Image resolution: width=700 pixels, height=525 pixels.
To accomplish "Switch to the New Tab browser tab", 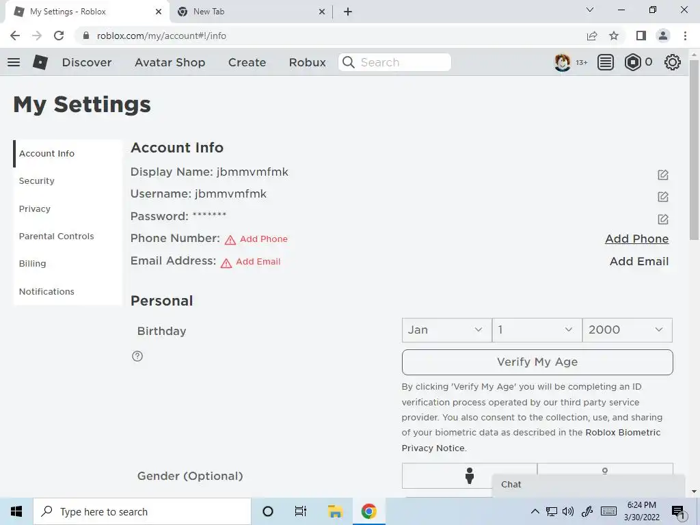I will tap(250, 12).
